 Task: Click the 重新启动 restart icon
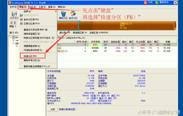point(157,3)
